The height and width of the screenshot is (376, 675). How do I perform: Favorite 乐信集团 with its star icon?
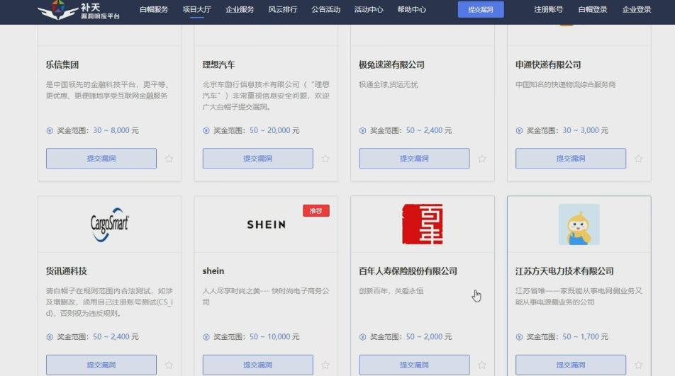coord(169,159)
